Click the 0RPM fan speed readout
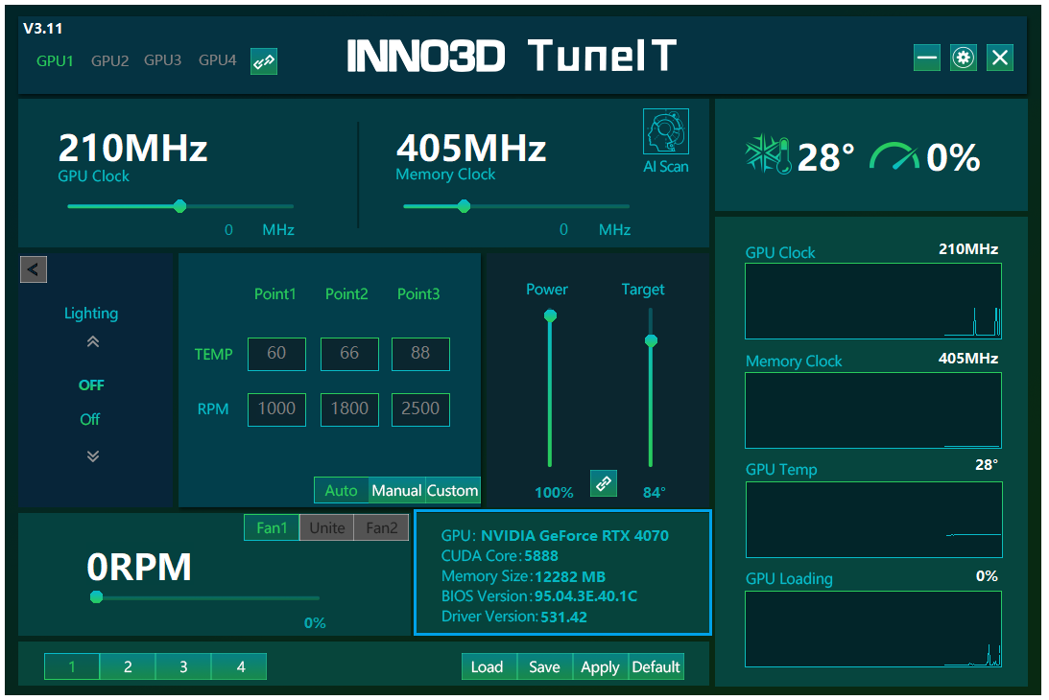The height and width of the screenshot is (700, 1049). coord(139,567)
